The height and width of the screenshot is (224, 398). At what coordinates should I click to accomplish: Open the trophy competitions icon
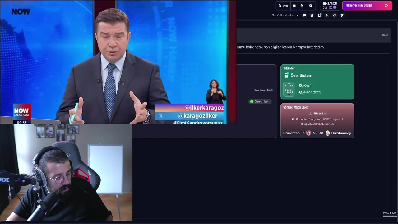pyautogui.click(x=342, y=15)
